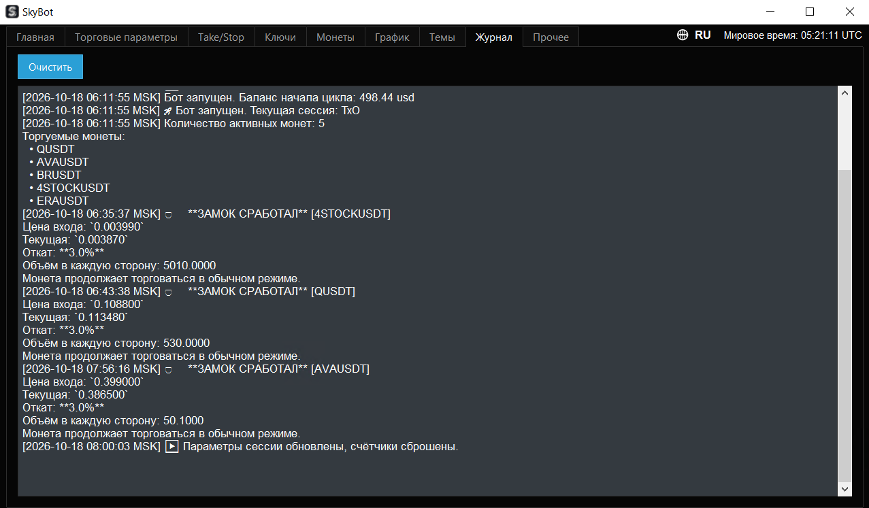Minimize the SkyBot window

(770, 12)
